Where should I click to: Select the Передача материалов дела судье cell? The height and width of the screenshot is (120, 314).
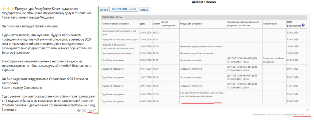point(120,40)
